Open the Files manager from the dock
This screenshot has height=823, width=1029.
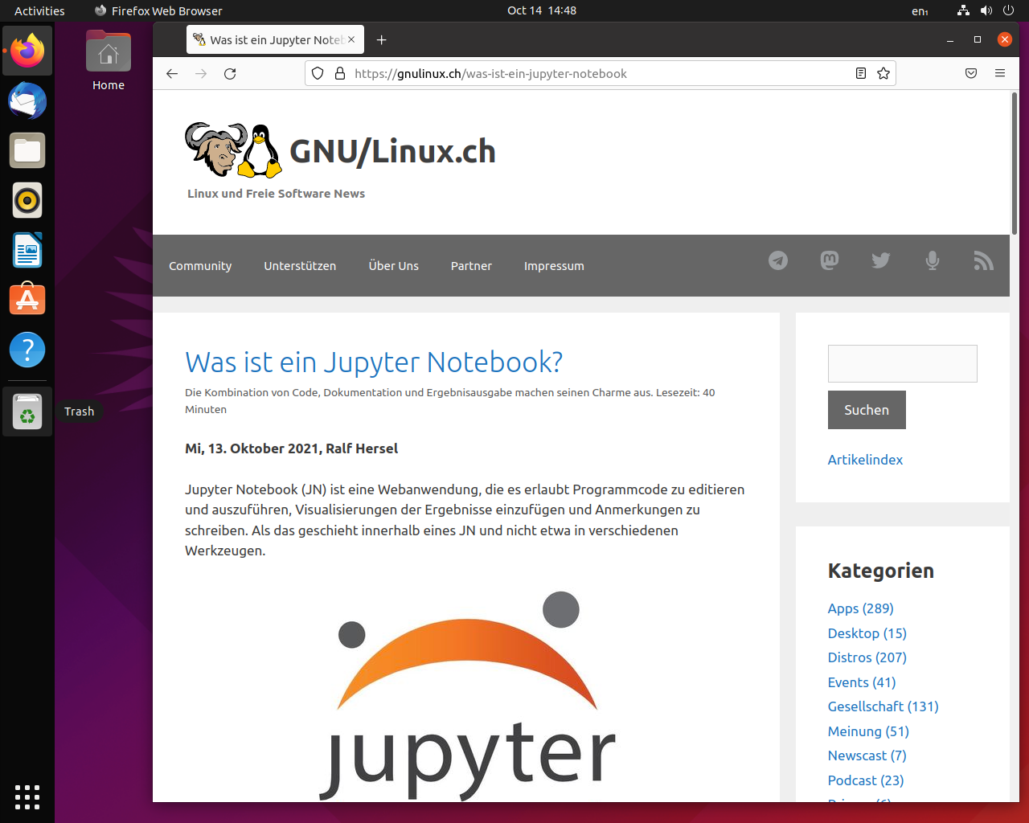click(x=27, y=150)
